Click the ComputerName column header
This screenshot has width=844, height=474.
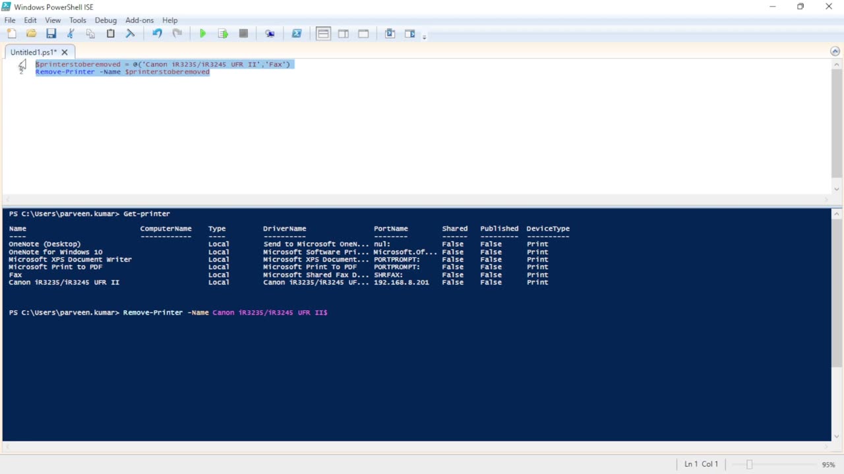tap(166, 228)
